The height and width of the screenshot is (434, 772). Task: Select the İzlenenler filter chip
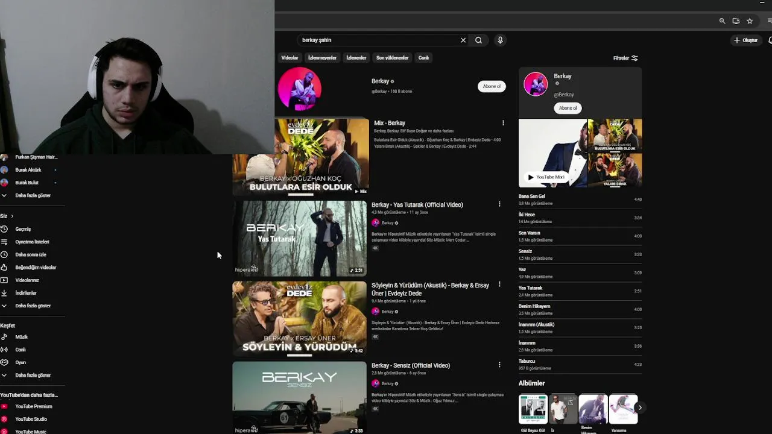(356, 58)
